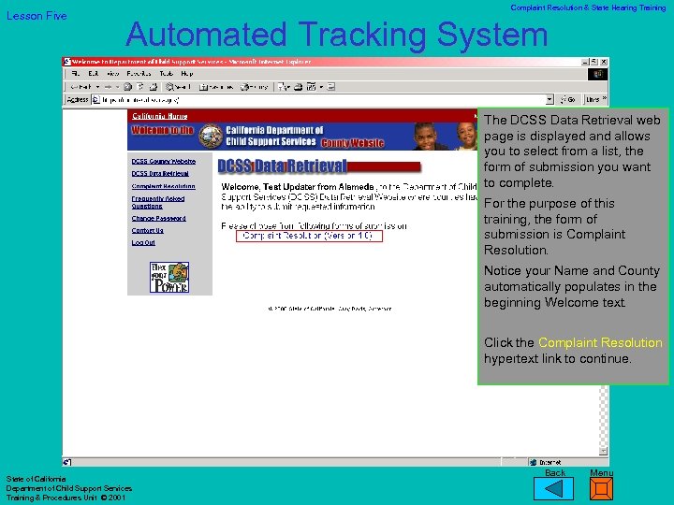
Task: Click the Mail toolbar icon
Action: 283,87
